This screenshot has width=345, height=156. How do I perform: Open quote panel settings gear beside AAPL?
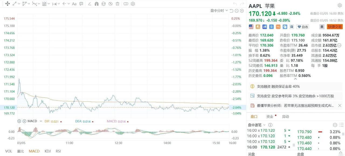tap(340, 5)
